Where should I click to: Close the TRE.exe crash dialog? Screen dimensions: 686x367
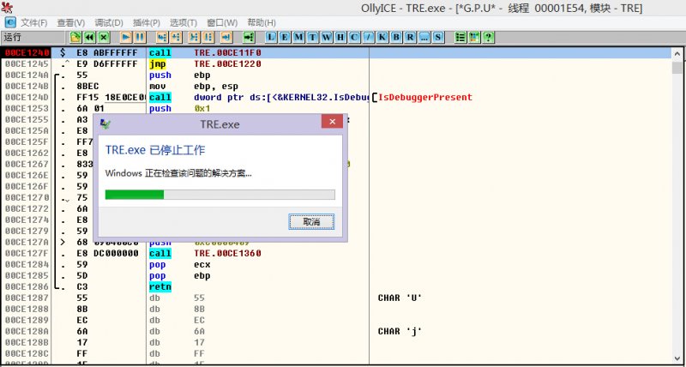pyautogui.click(x=332, y=122)
